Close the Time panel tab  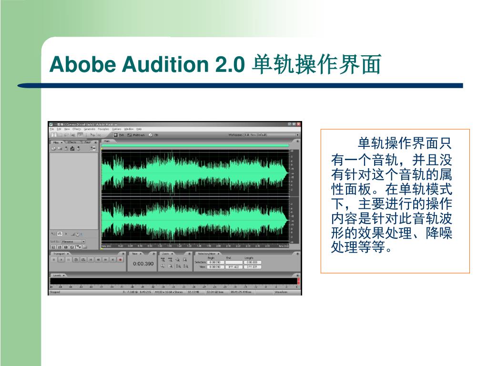tap(141, 254)
